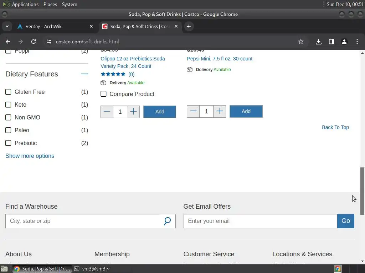Image resolution: width=365 pixels, height=273 pixels.
Task: Click the Membership footer heading
Action: tap(112, 254)
